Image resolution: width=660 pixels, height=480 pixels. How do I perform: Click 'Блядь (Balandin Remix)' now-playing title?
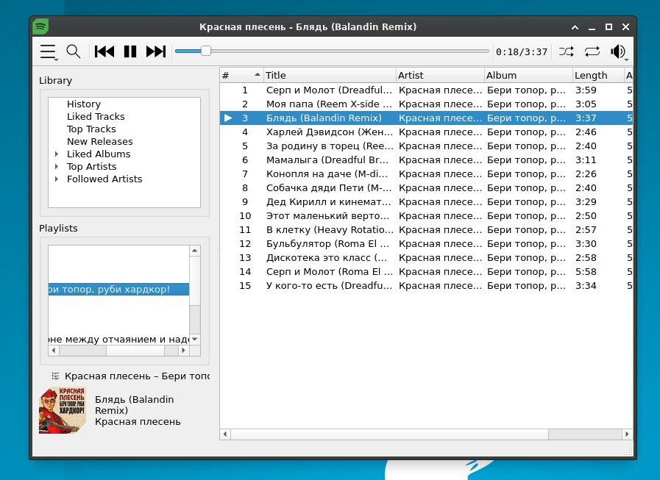click(134, 405)
